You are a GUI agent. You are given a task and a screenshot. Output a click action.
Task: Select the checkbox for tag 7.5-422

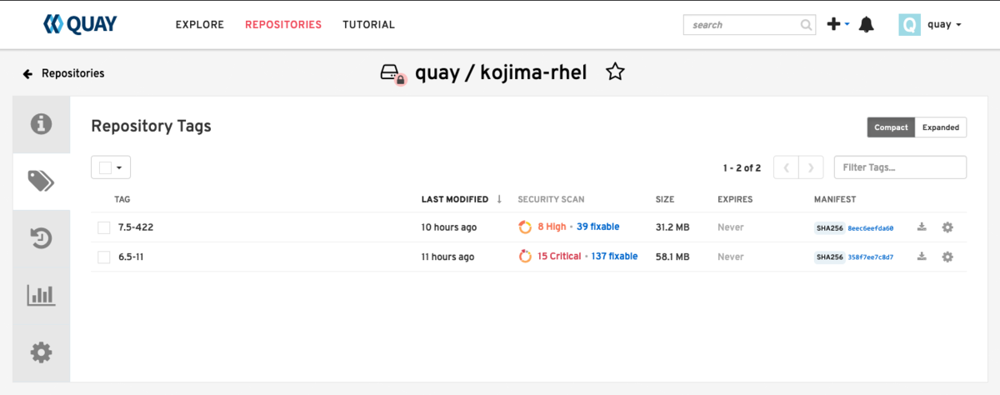click(104, 227)
